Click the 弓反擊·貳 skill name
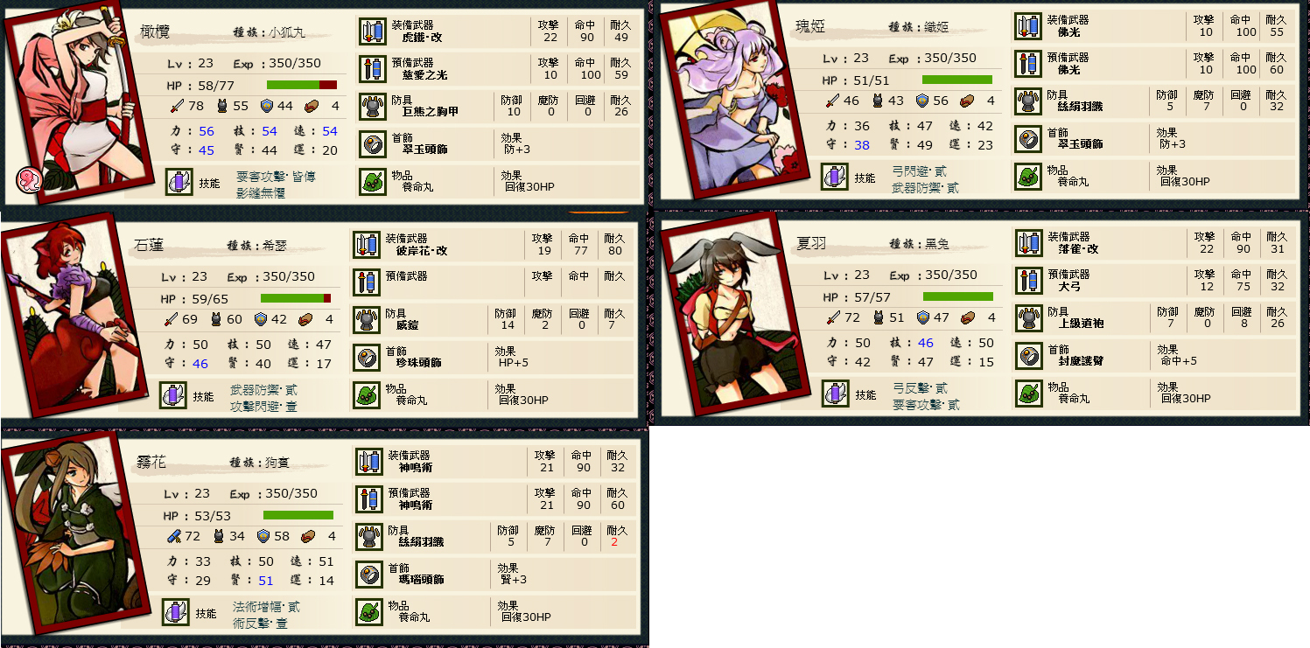The image size is (1310, 648). tap(920, 387)
